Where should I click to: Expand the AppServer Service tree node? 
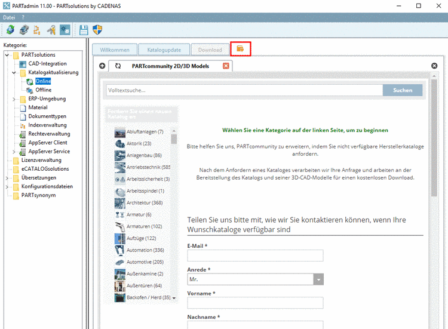tap(14, 152)
